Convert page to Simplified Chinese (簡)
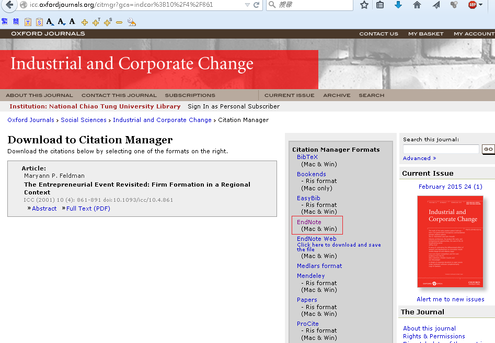 [16, 21]
